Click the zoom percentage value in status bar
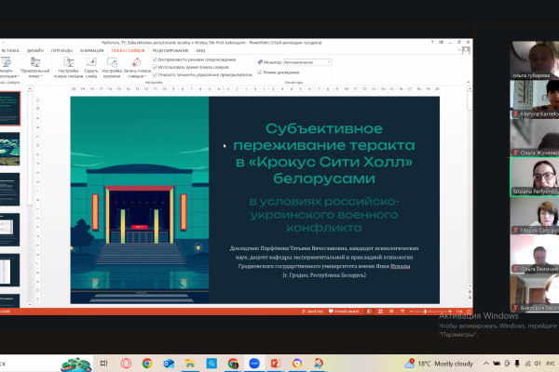The width and height of the screenshot is (559, 372). [x=459, y=312]
